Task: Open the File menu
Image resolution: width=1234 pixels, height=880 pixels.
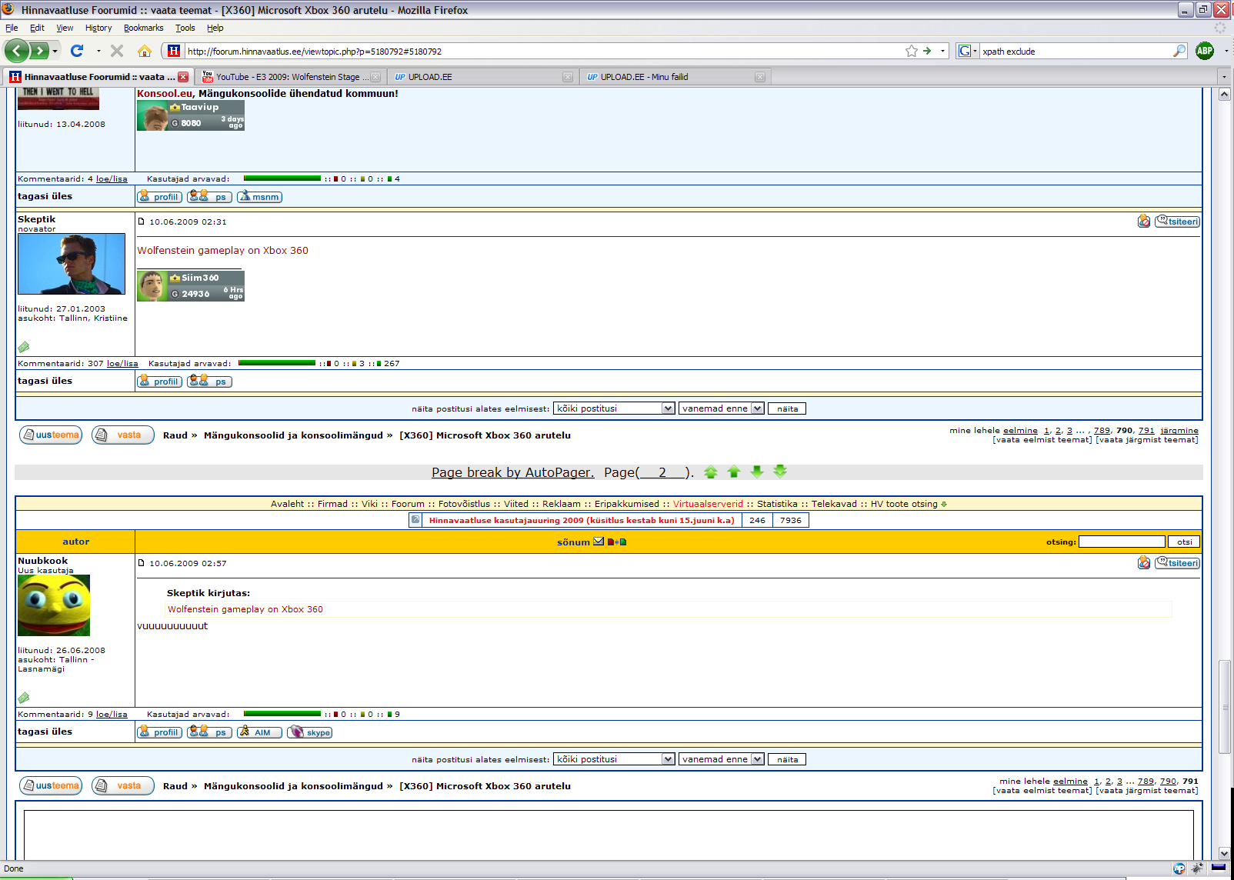Action: point(12,28)
